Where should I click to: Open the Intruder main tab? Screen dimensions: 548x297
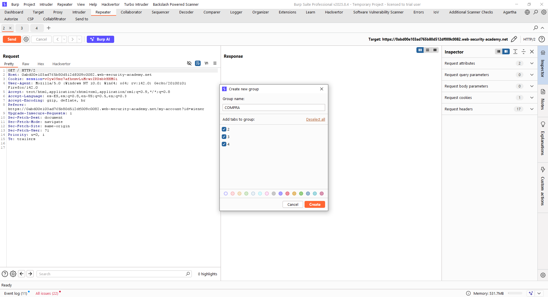(x=79, y=12)
